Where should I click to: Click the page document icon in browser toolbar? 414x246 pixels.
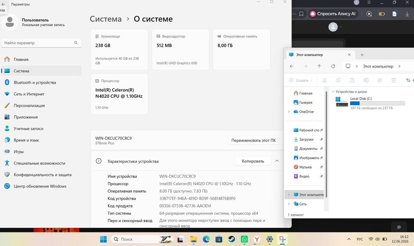(395, 14)
